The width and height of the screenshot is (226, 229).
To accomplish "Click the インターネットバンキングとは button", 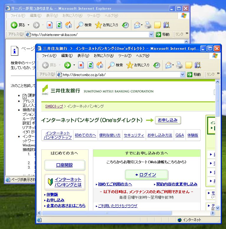I will click(x=65, y=182).
